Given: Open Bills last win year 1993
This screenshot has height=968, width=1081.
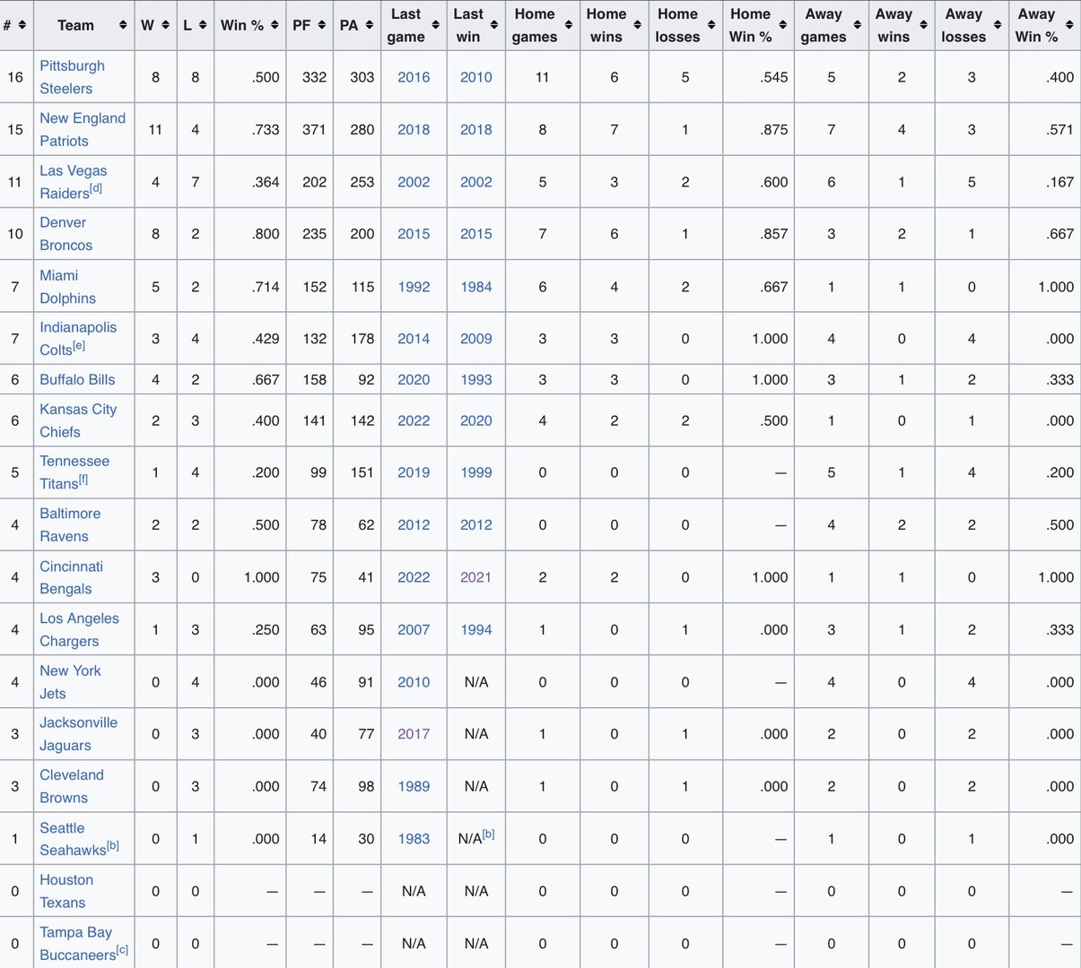Looking at the screenshot, I should tap(476, 379).
